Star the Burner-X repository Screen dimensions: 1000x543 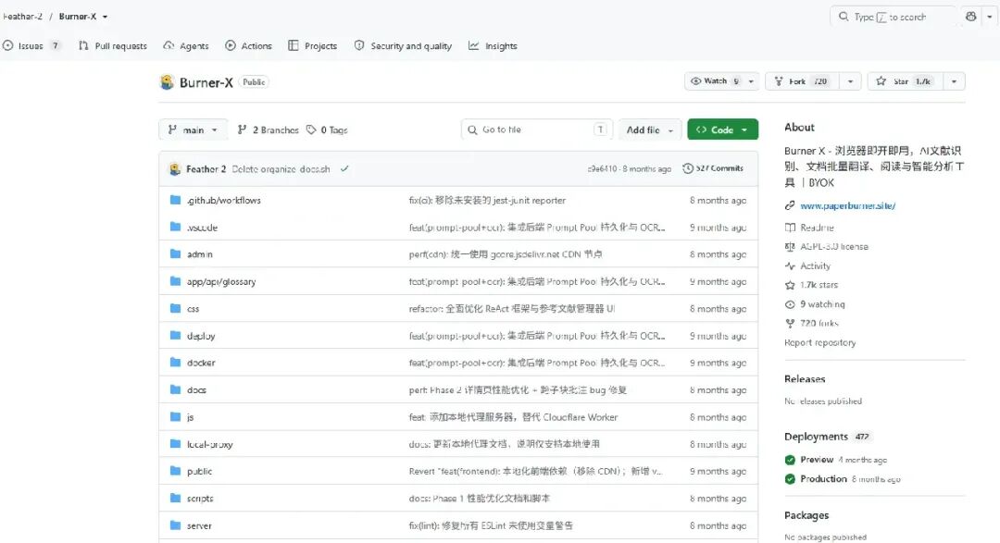pos(904,80)
